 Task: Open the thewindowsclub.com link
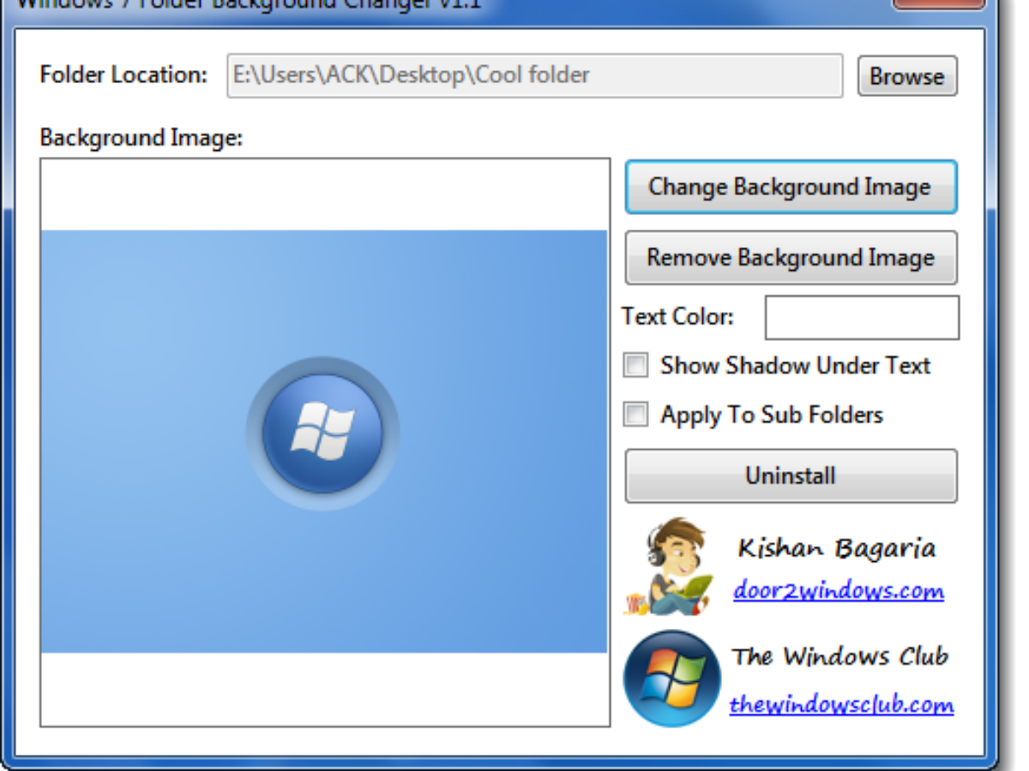[841, 704]
